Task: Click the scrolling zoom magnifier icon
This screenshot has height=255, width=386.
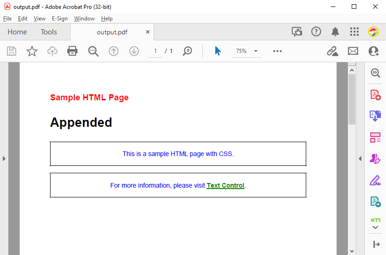Action: click(187, 51)
